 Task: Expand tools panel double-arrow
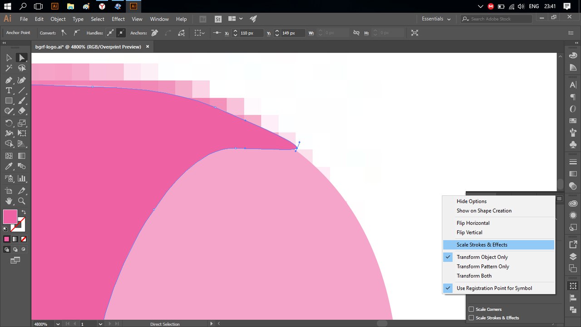click(x=4, y=43)
